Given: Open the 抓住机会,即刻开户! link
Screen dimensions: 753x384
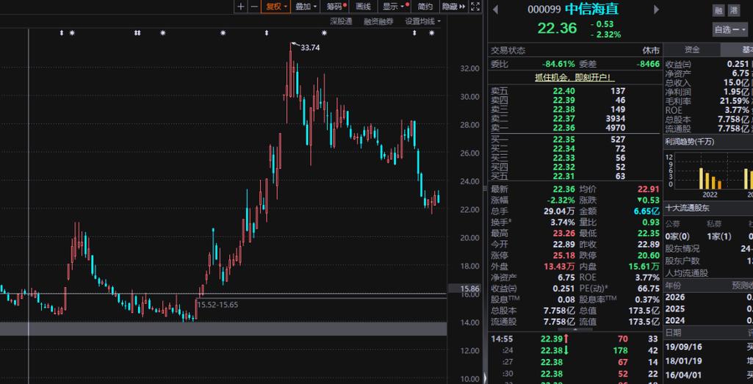Looking at the screenshot, I should point(574,77).
